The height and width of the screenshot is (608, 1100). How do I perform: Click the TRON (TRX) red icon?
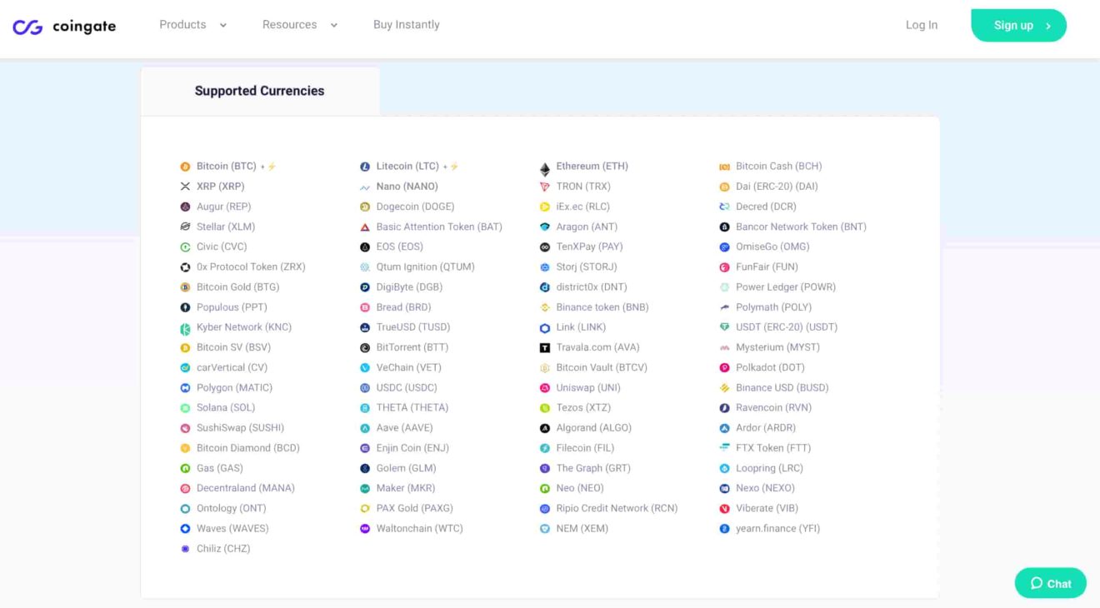(x=545, y=187)
